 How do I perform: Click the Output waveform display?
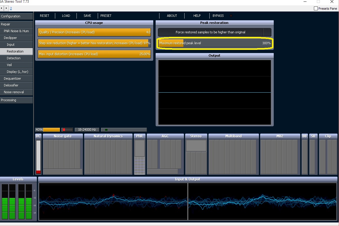pyautogui.click(x=214, y=92)
